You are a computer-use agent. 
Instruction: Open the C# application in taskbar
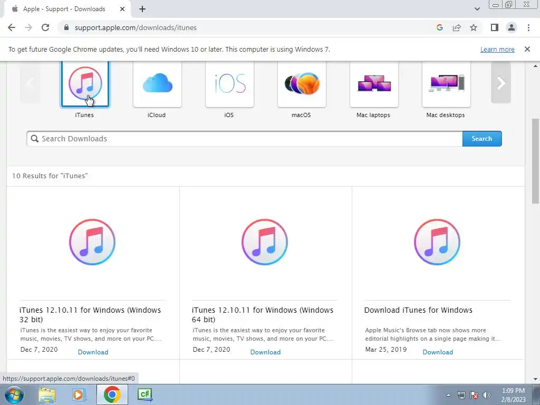[x=144, y=394]
